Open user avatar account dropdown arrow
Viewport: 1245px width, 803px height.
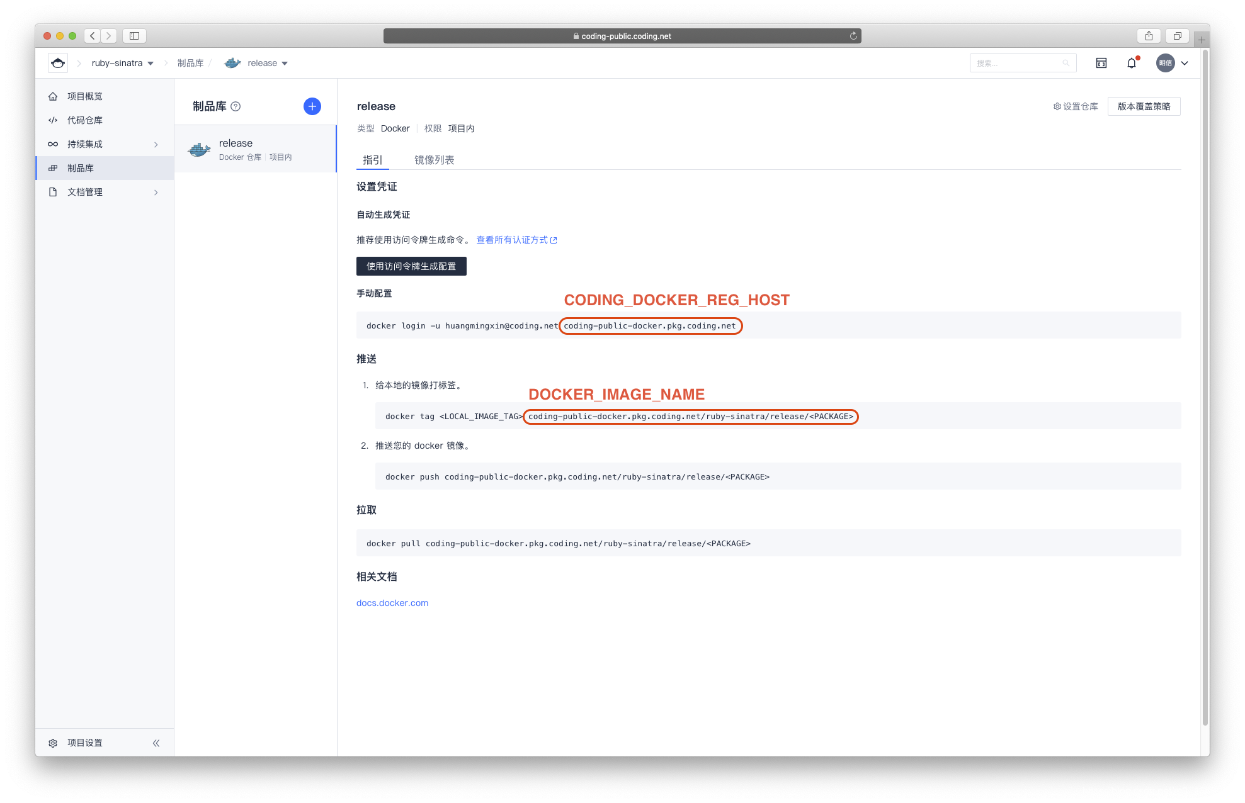point(1185,63)
